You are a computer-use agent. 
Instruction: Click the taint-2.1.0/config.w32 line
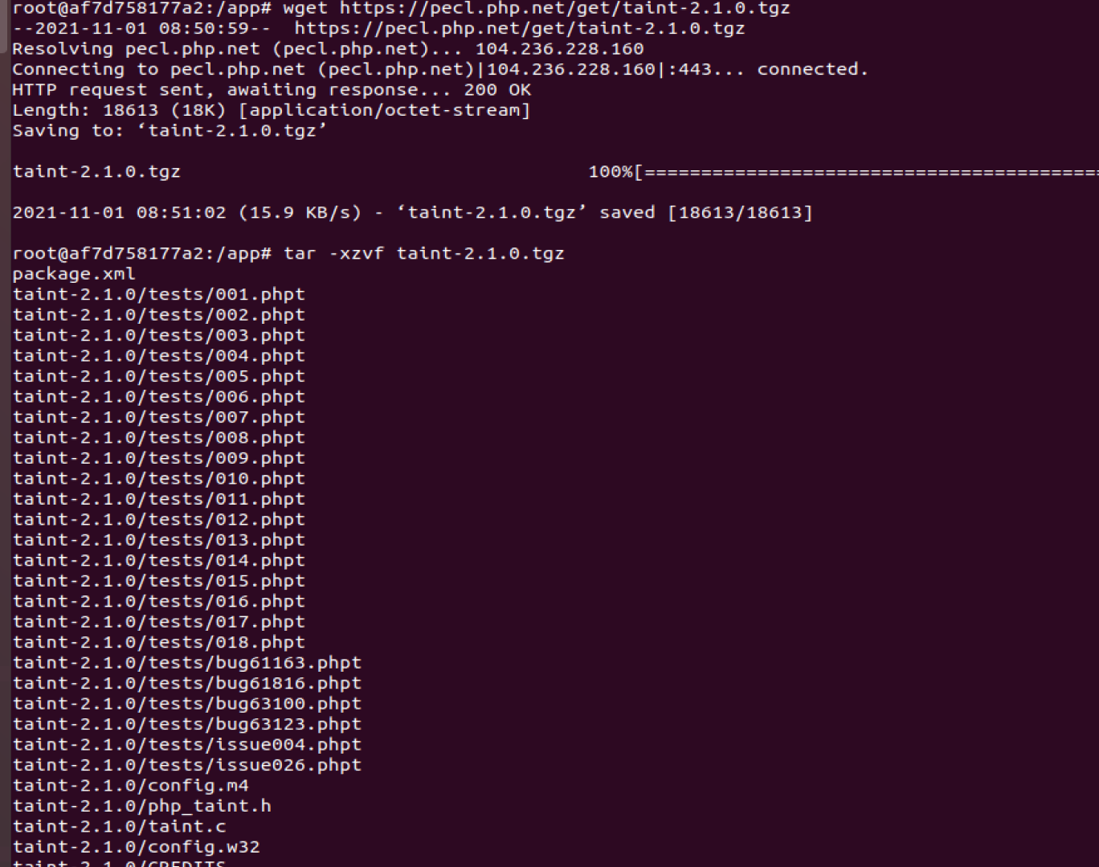[x=137, y=847]
